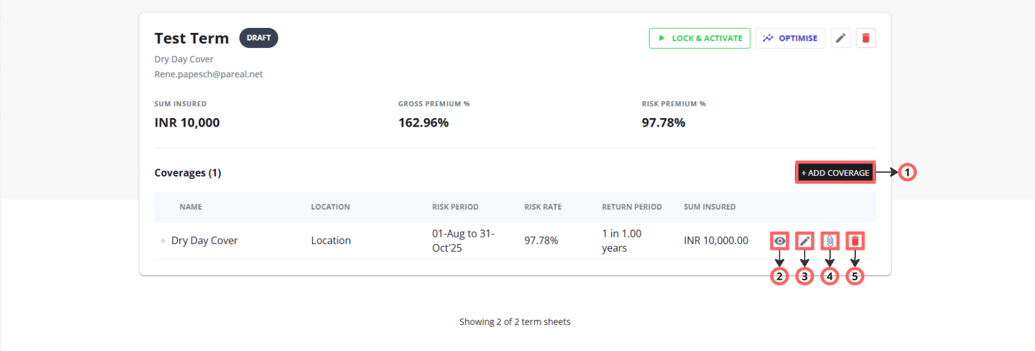Click the Test Term title
Image resolution: width=1035 pixels, height=351 pixels.
(x=191, y=39)
